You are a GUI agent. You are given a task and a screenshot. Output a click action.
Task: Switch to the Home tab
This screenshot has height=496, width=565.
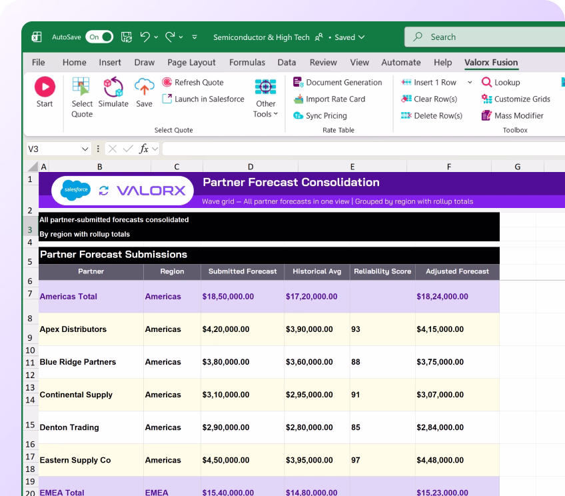click(74, 63)
